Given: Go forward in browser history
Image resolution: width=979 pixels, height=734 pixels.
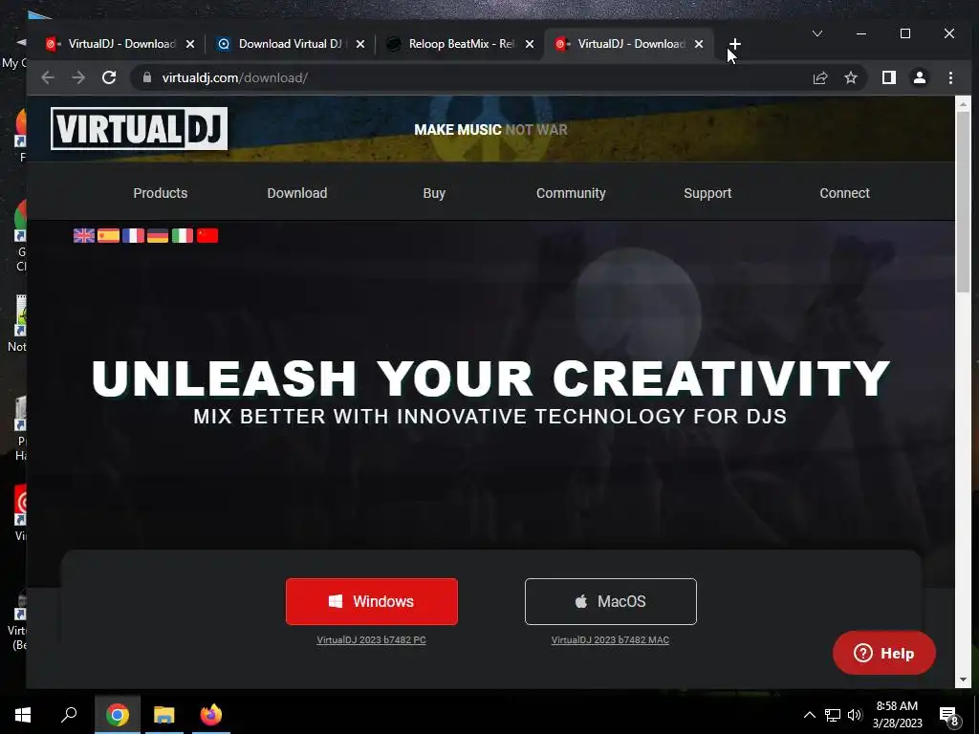Looking at the screenshot, I should tap(78, 77).
